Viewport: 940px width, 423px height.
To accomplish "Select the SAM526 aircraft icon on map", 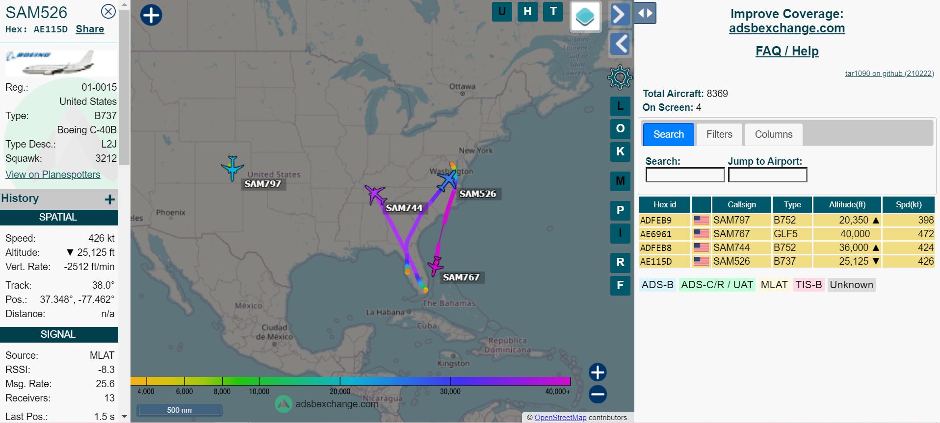I will (447, 180).
